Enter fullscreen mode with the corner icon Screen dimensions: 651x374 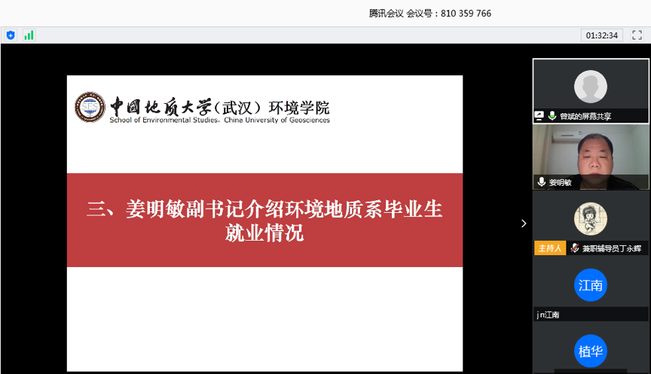(637, 35)
